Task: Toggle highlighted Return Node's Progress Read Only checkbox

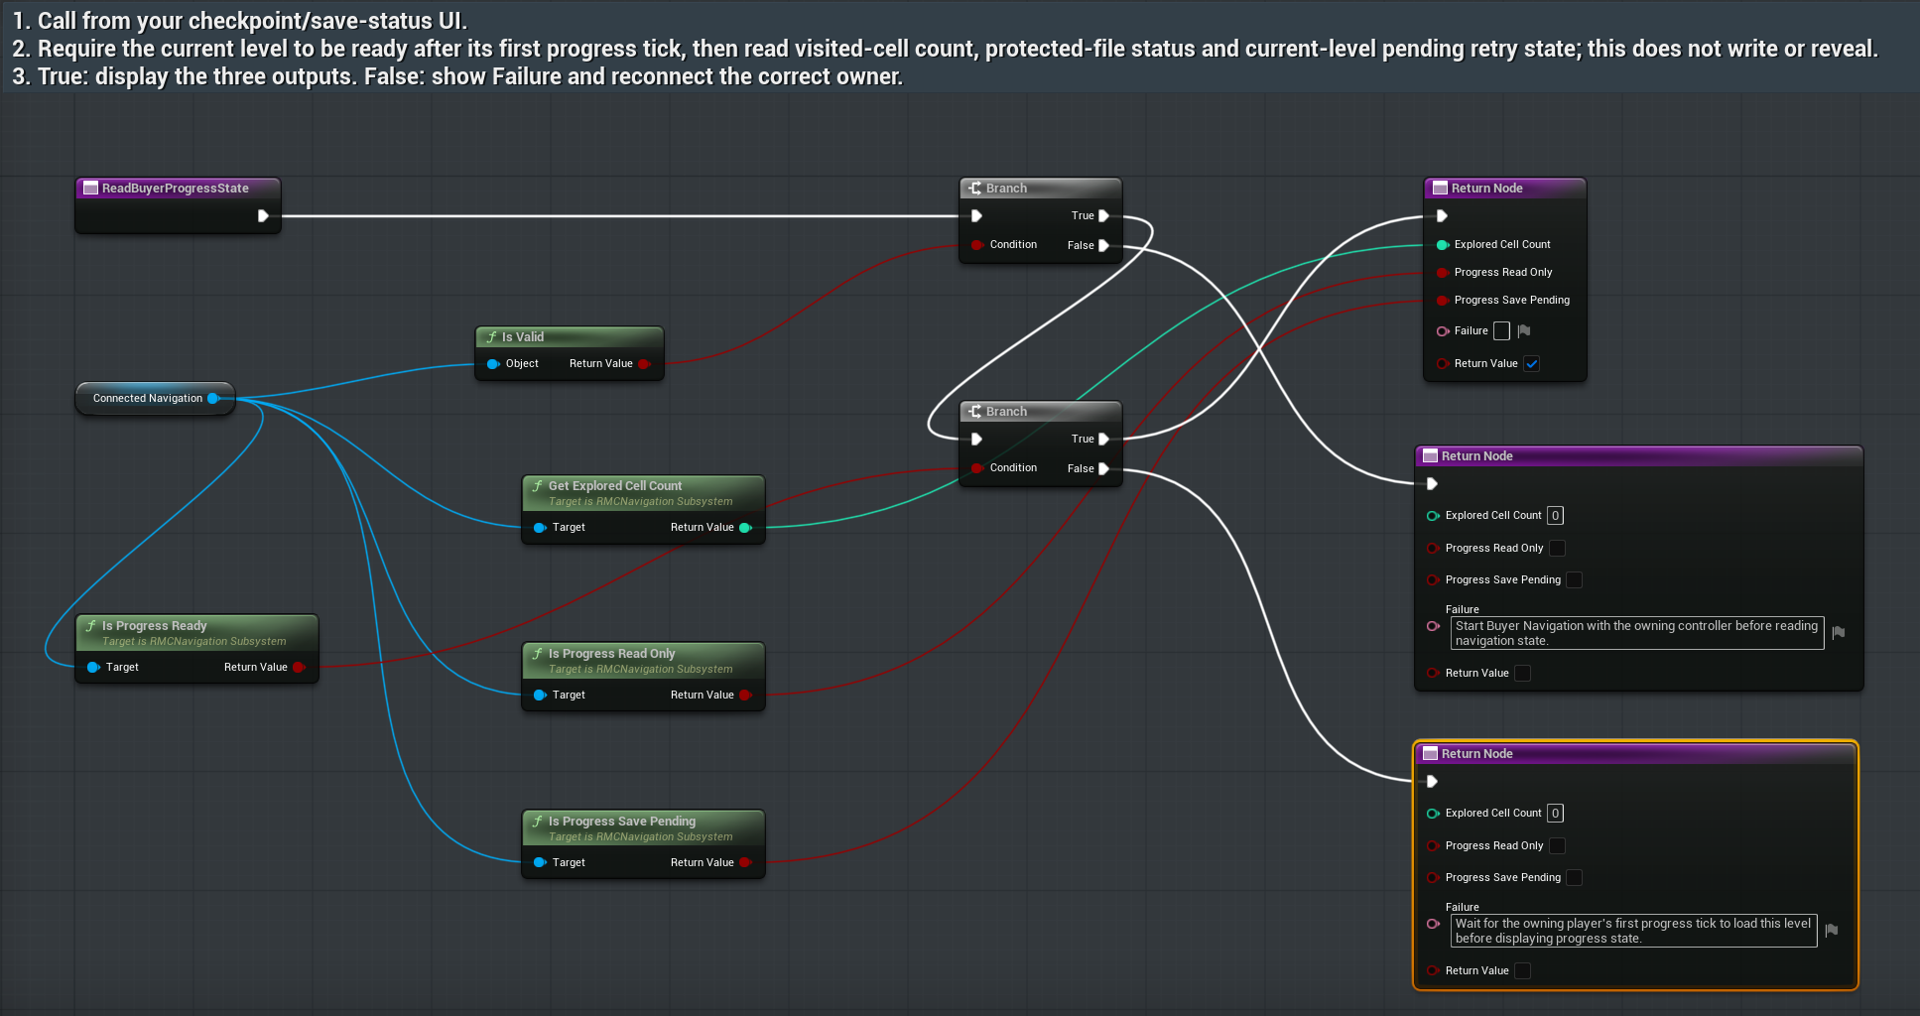Action: click(x=1557, y=846)
